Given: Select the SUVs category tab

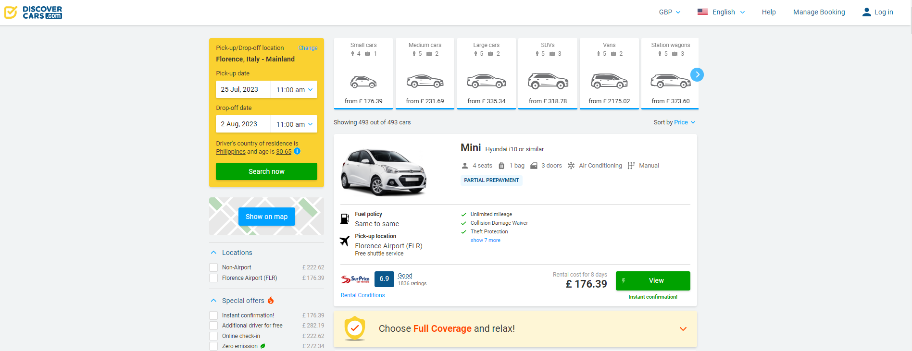Looking at the screenshot, I should (548, 73).
